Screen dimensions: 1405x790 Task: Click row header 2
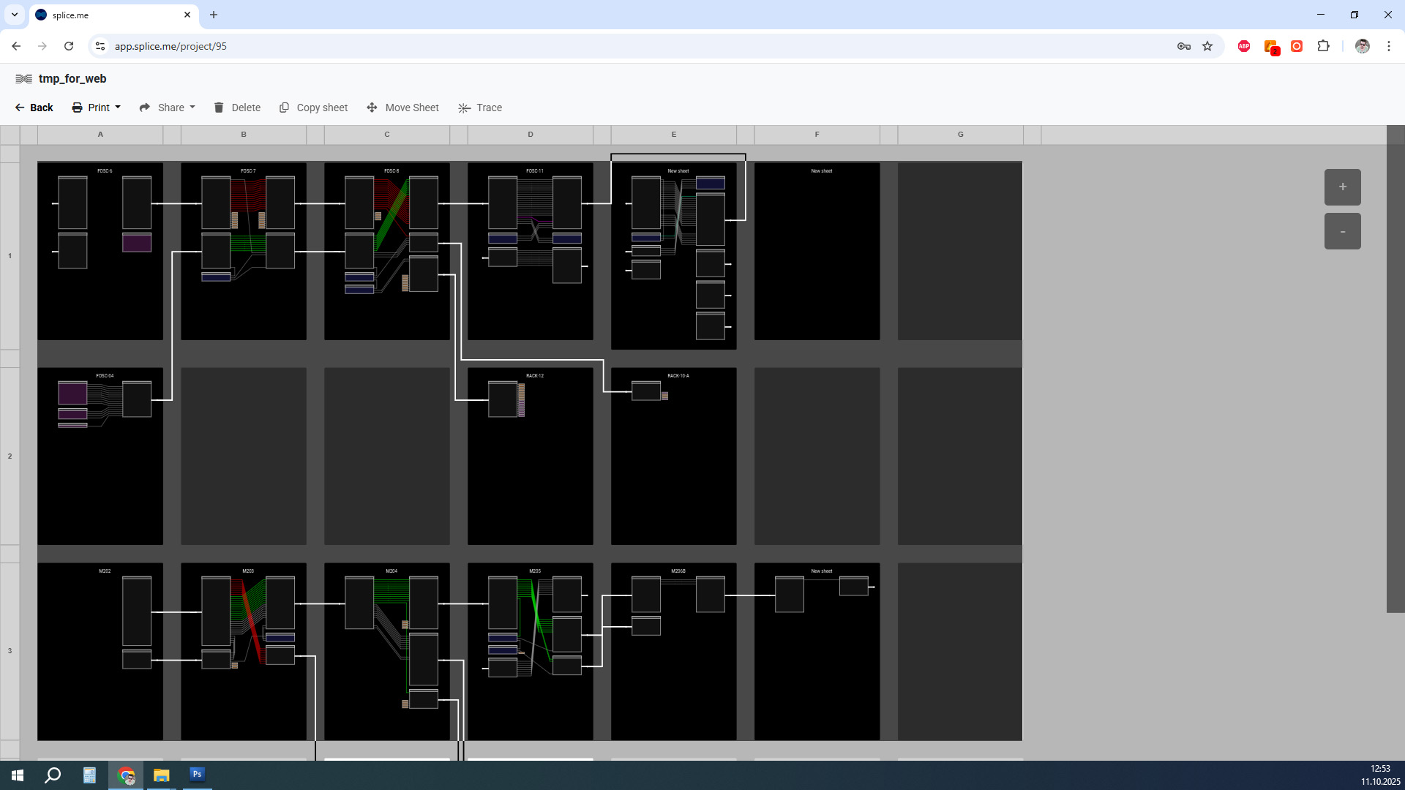[10, 456]
